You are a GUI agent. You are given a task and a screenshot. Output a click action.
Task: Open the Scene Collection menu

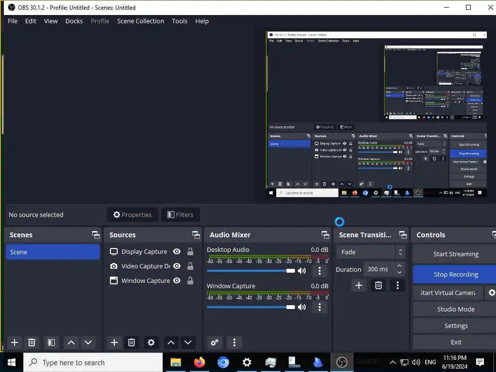point(140,21)
